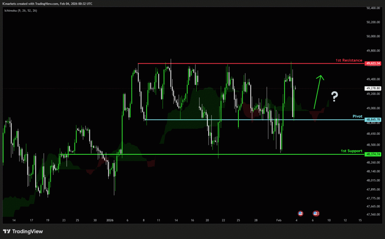Image resolution: width=385 pixels, height=239 pixels.
Task: Click the white question mark on chart
Action: pyautogui.click(x=334, y=96)
